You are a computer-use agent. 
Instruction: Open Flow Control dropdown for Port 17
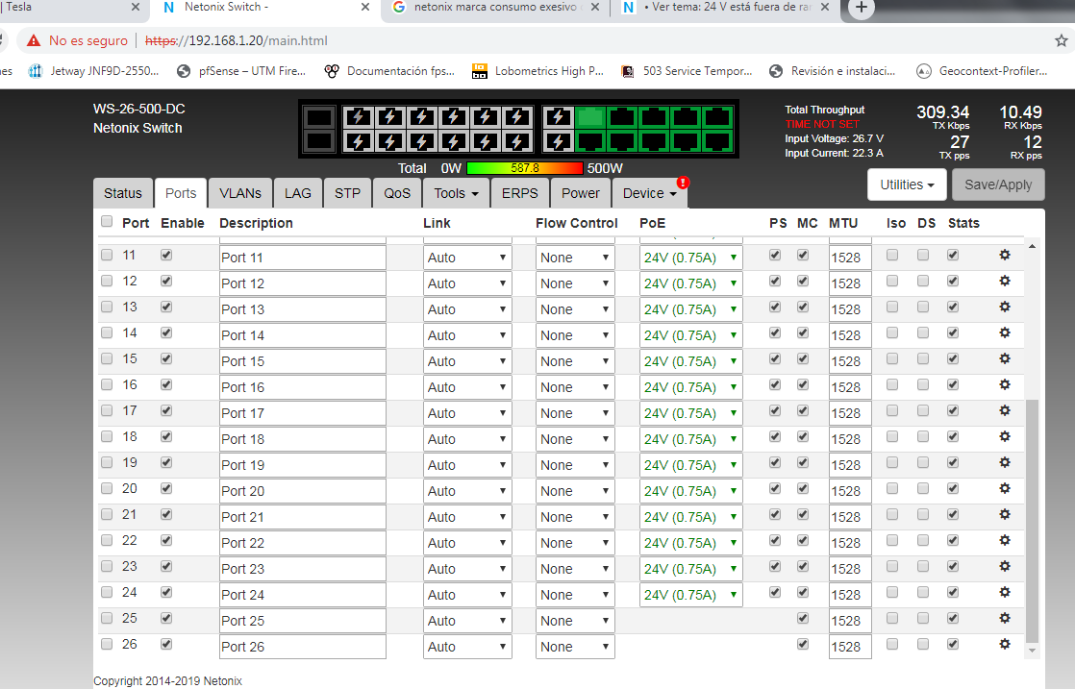click(575, 413)
